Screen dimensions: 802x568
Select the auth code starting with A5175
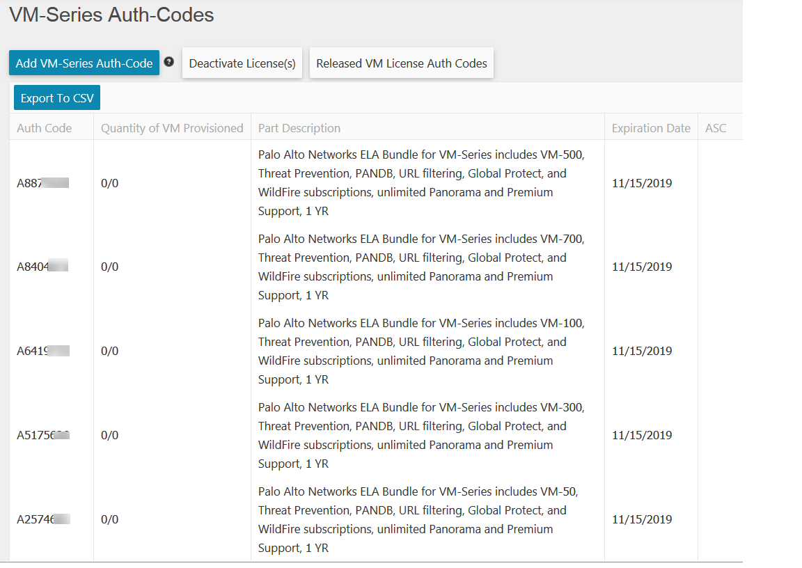coord(43,435)
